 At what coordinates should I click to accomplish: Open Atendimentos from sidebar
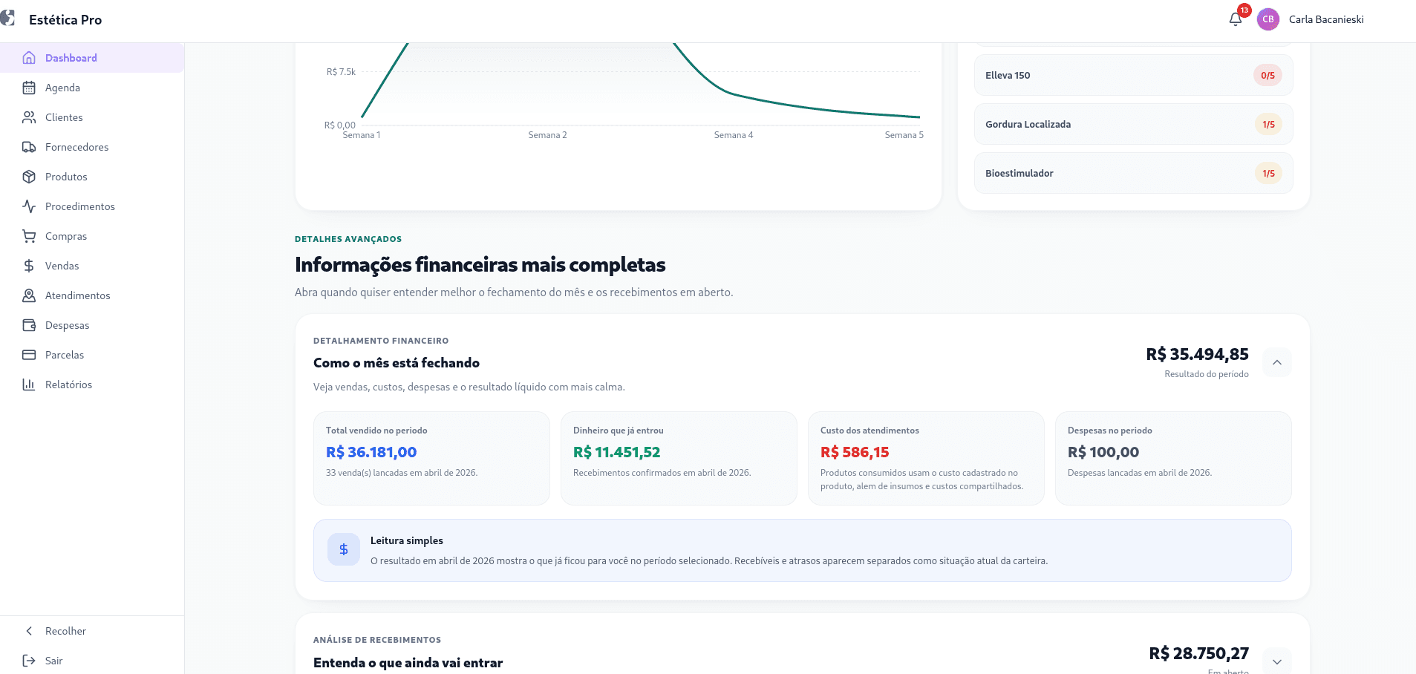pyautogui.click(x=92, y=295)
